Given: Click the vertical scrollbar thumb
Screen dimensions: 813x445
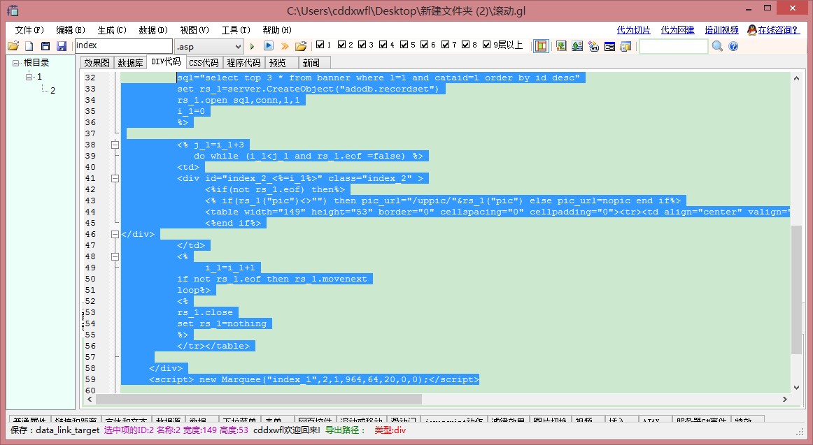Looking at the screenshot, I should (x=796, y=290).
